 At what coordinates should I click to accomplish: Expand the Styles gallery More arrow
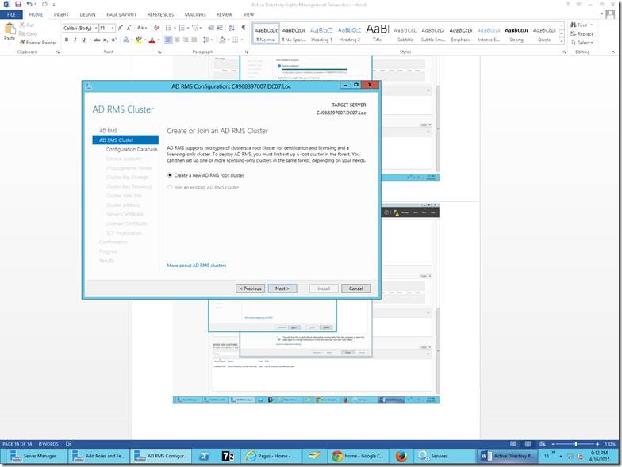tap(562, 41)
